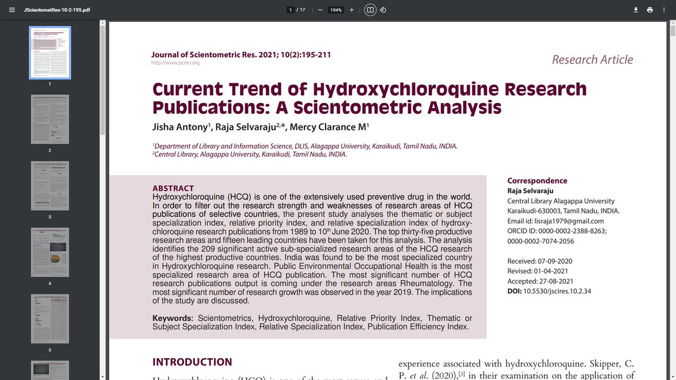Screen dimensions: 676x380
Task: Click the 'Keywords:' label
Action: (173, 318)
